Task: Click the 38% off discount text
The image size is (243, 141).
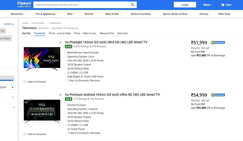Action: [205, 100]
